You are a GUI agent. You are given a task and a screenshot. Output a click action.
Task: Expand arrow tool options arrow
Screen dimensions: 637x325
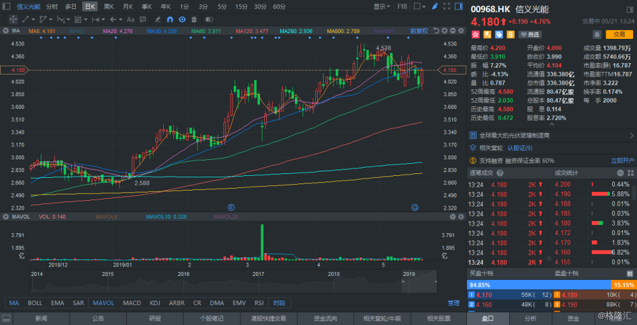(121, 19)
